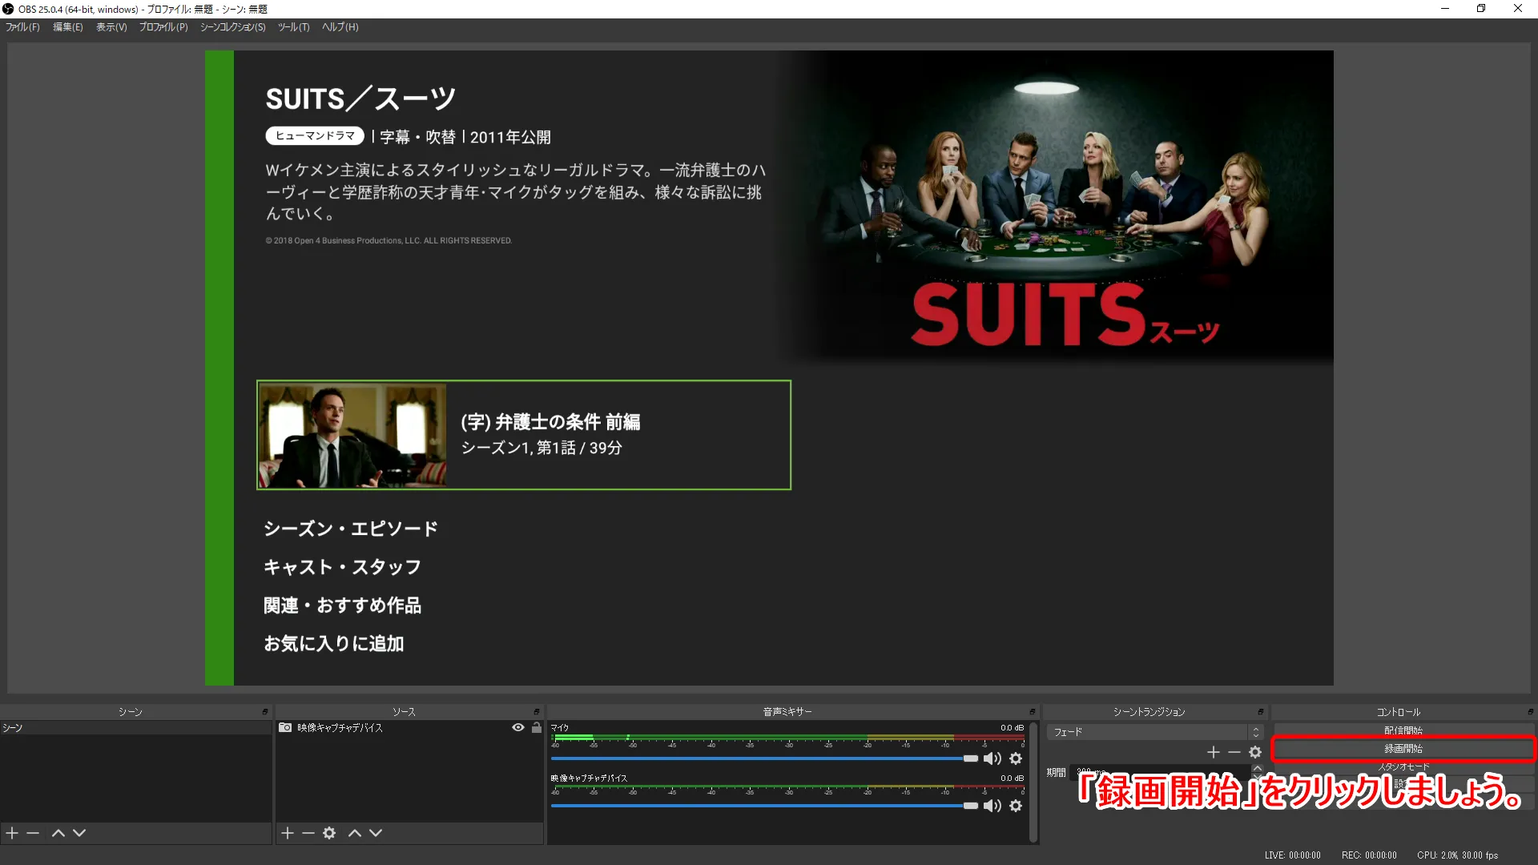Select the シーン row in the scenes list
Screen dimensions: 1538x865
[x=136, y=728]
